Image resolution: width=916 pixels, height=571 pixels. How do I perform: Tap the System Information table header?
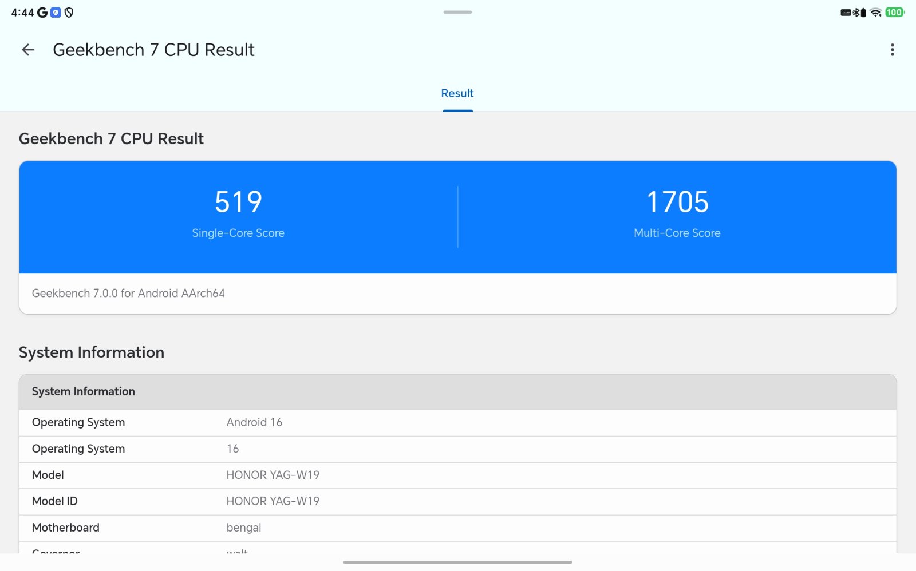457,392
